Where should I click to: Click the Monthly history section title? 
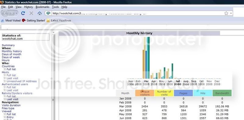(x=139, y=33)
